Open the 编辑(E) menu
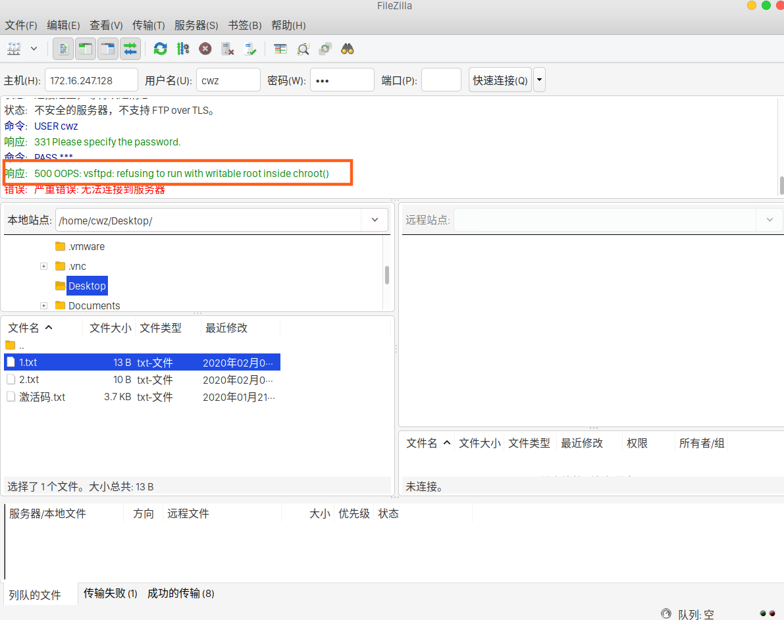Screen dimensions: 784x620 [x=63, y=26]
